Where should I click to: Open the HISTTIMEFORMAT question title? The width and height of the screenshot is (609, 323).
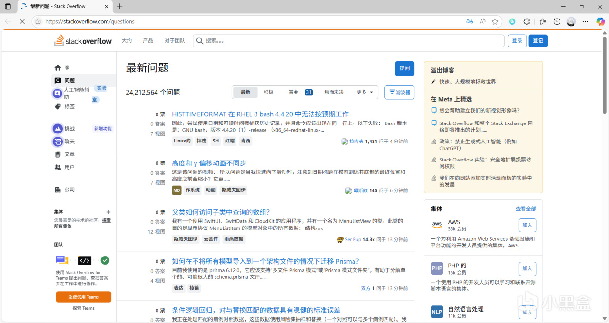click(x=260, y=114)
